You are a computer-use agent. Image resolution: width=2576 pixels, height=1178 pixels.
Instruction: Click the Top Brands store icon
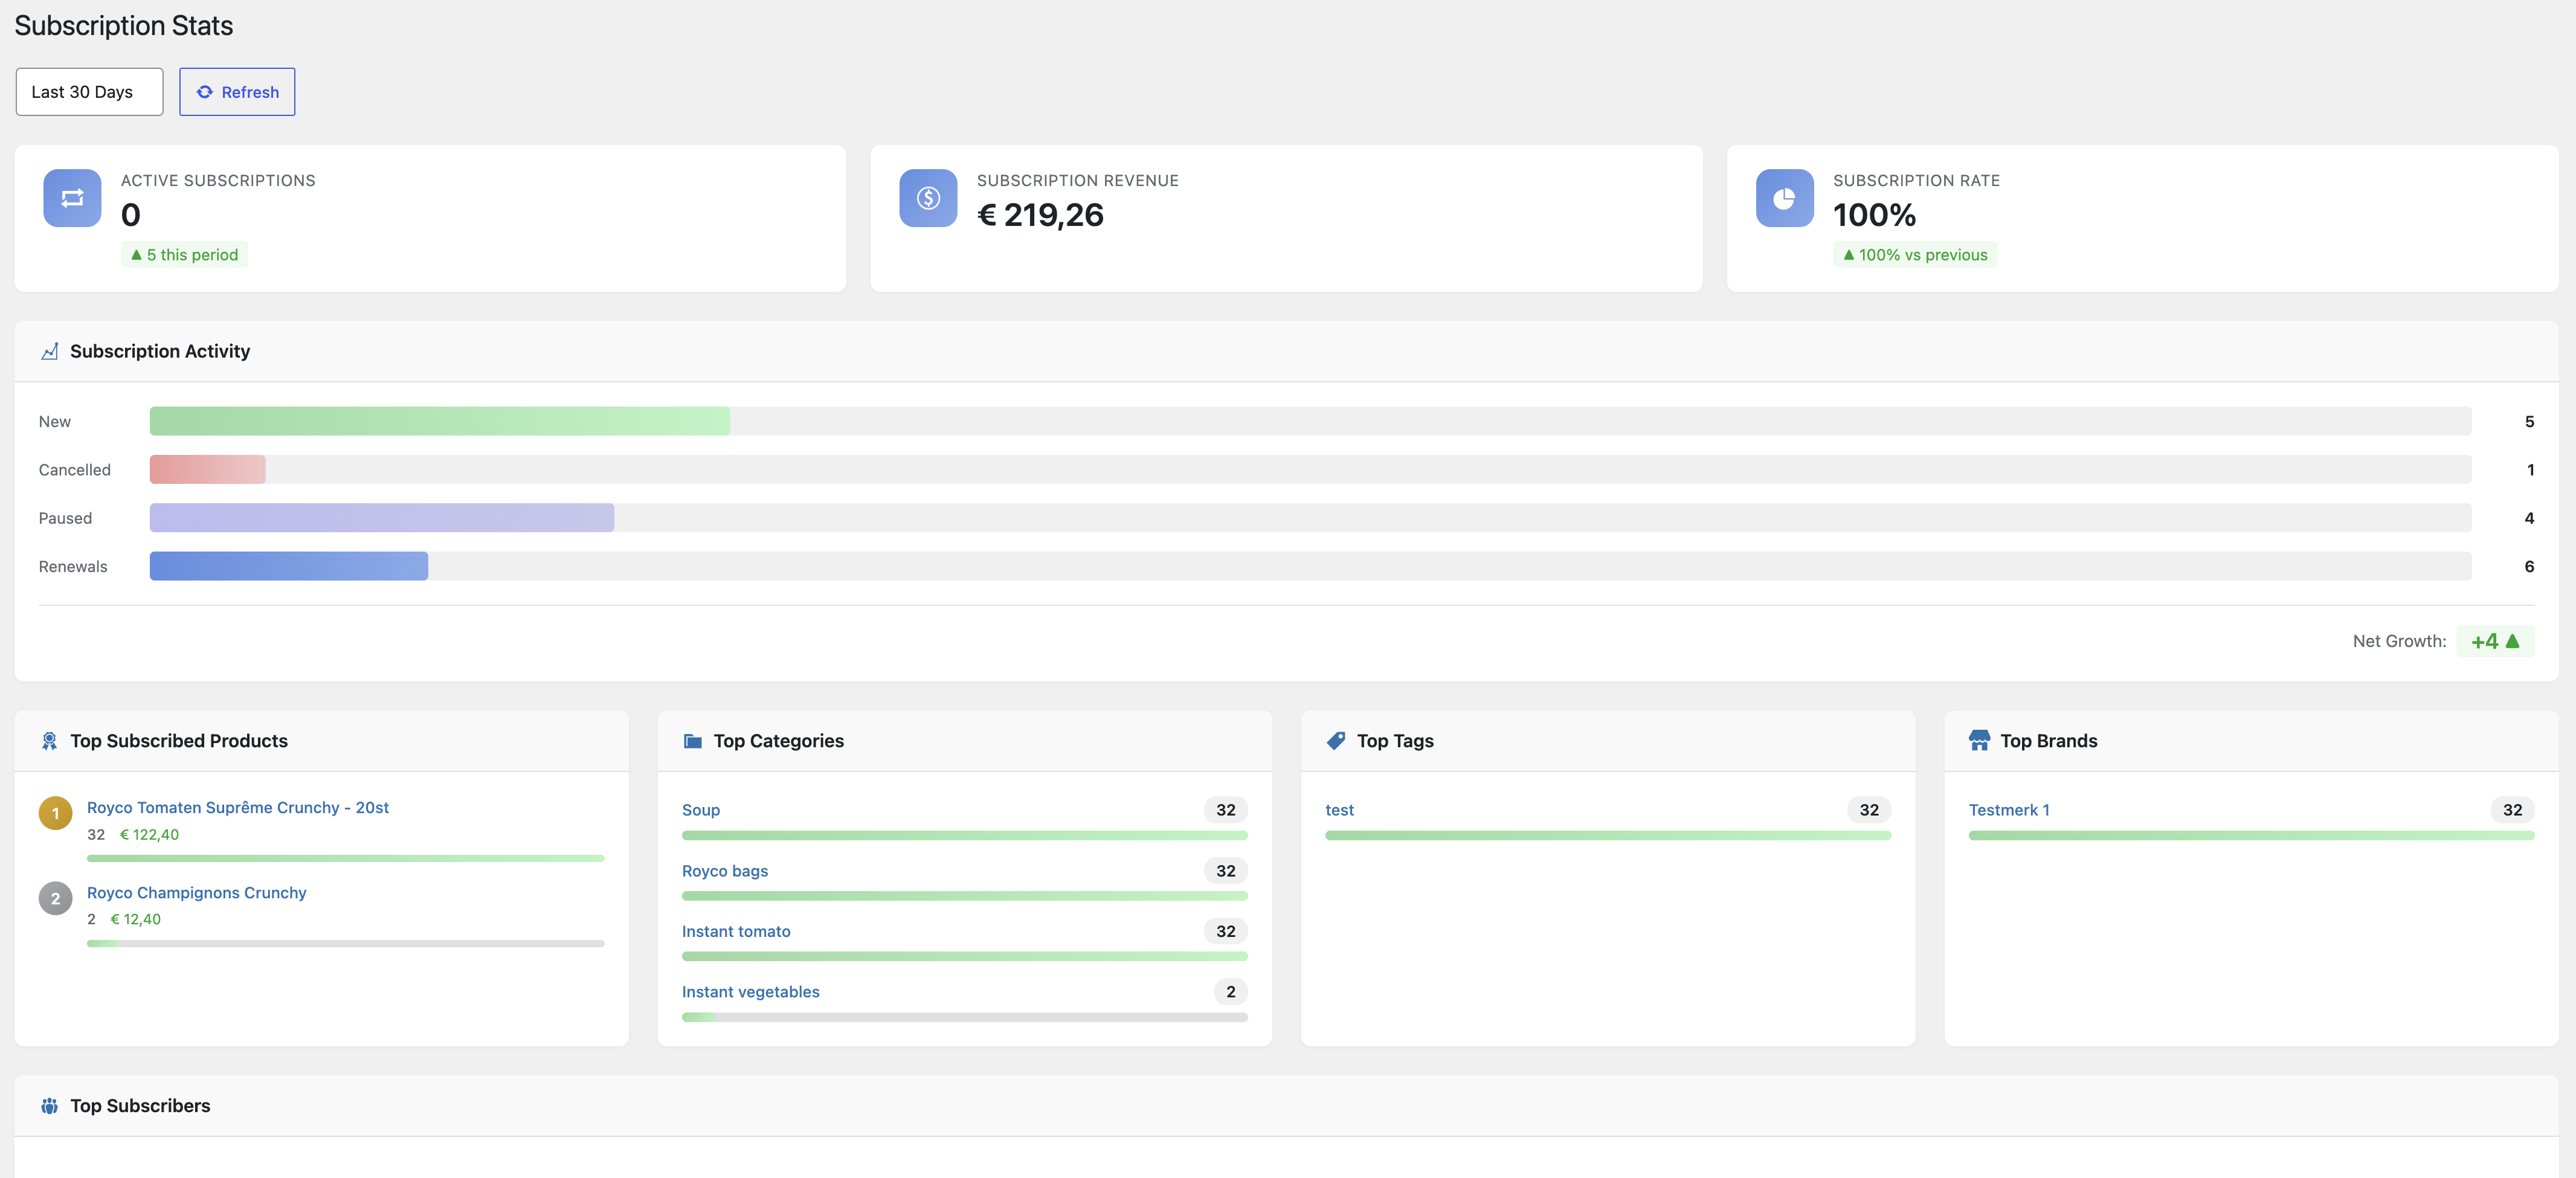[x=1979, y=741]
